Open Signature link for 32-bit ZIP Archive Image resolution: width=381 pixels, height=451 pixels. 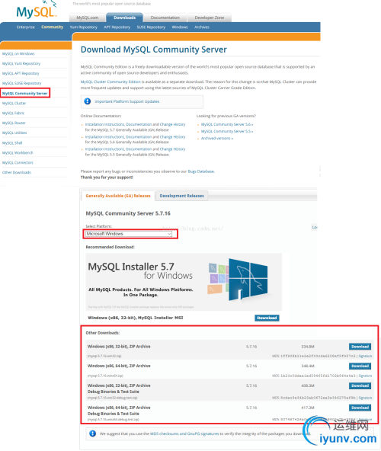(x=365, y=356)
